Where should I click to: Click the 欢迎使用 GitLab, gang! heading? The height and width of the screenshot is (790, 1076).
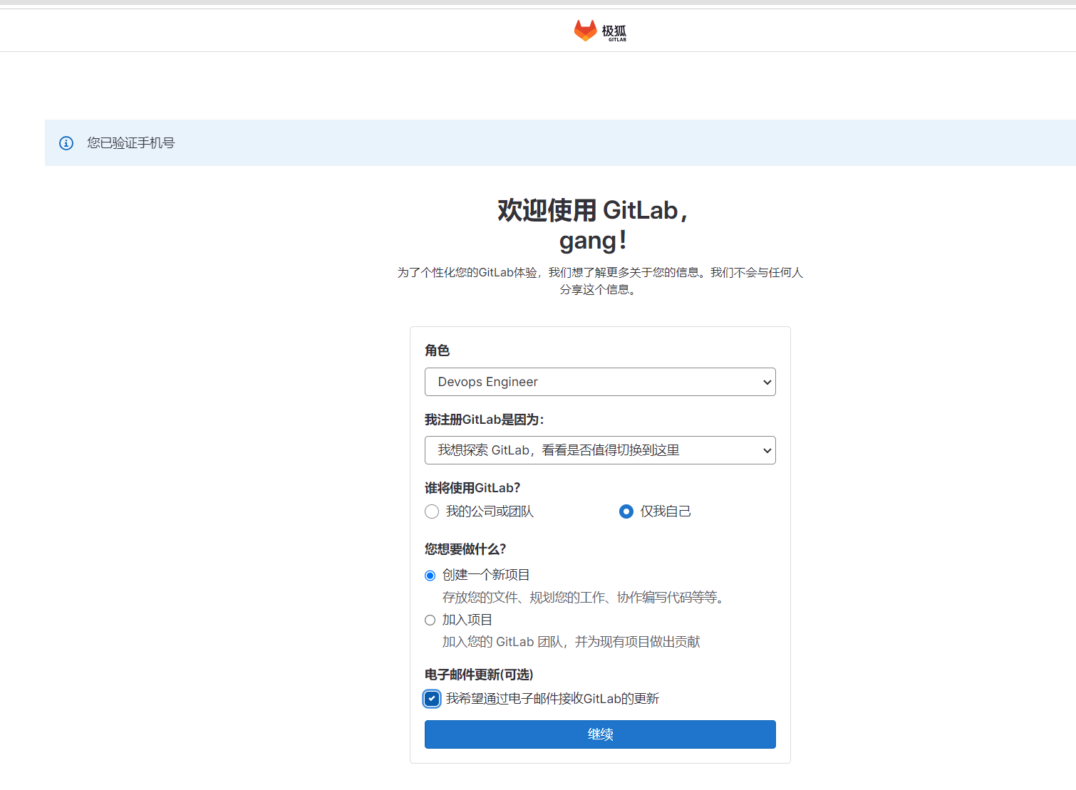[x=593, y=225]
